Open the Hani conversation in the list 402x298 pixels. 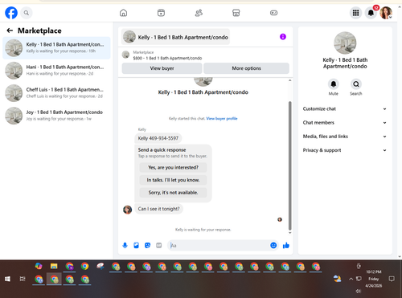point(56,70)
